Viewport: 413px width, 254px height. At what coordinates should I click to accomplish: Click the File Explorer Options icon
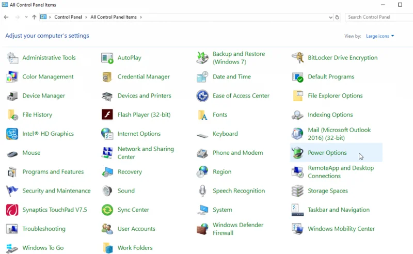click(x=297, y=96)
